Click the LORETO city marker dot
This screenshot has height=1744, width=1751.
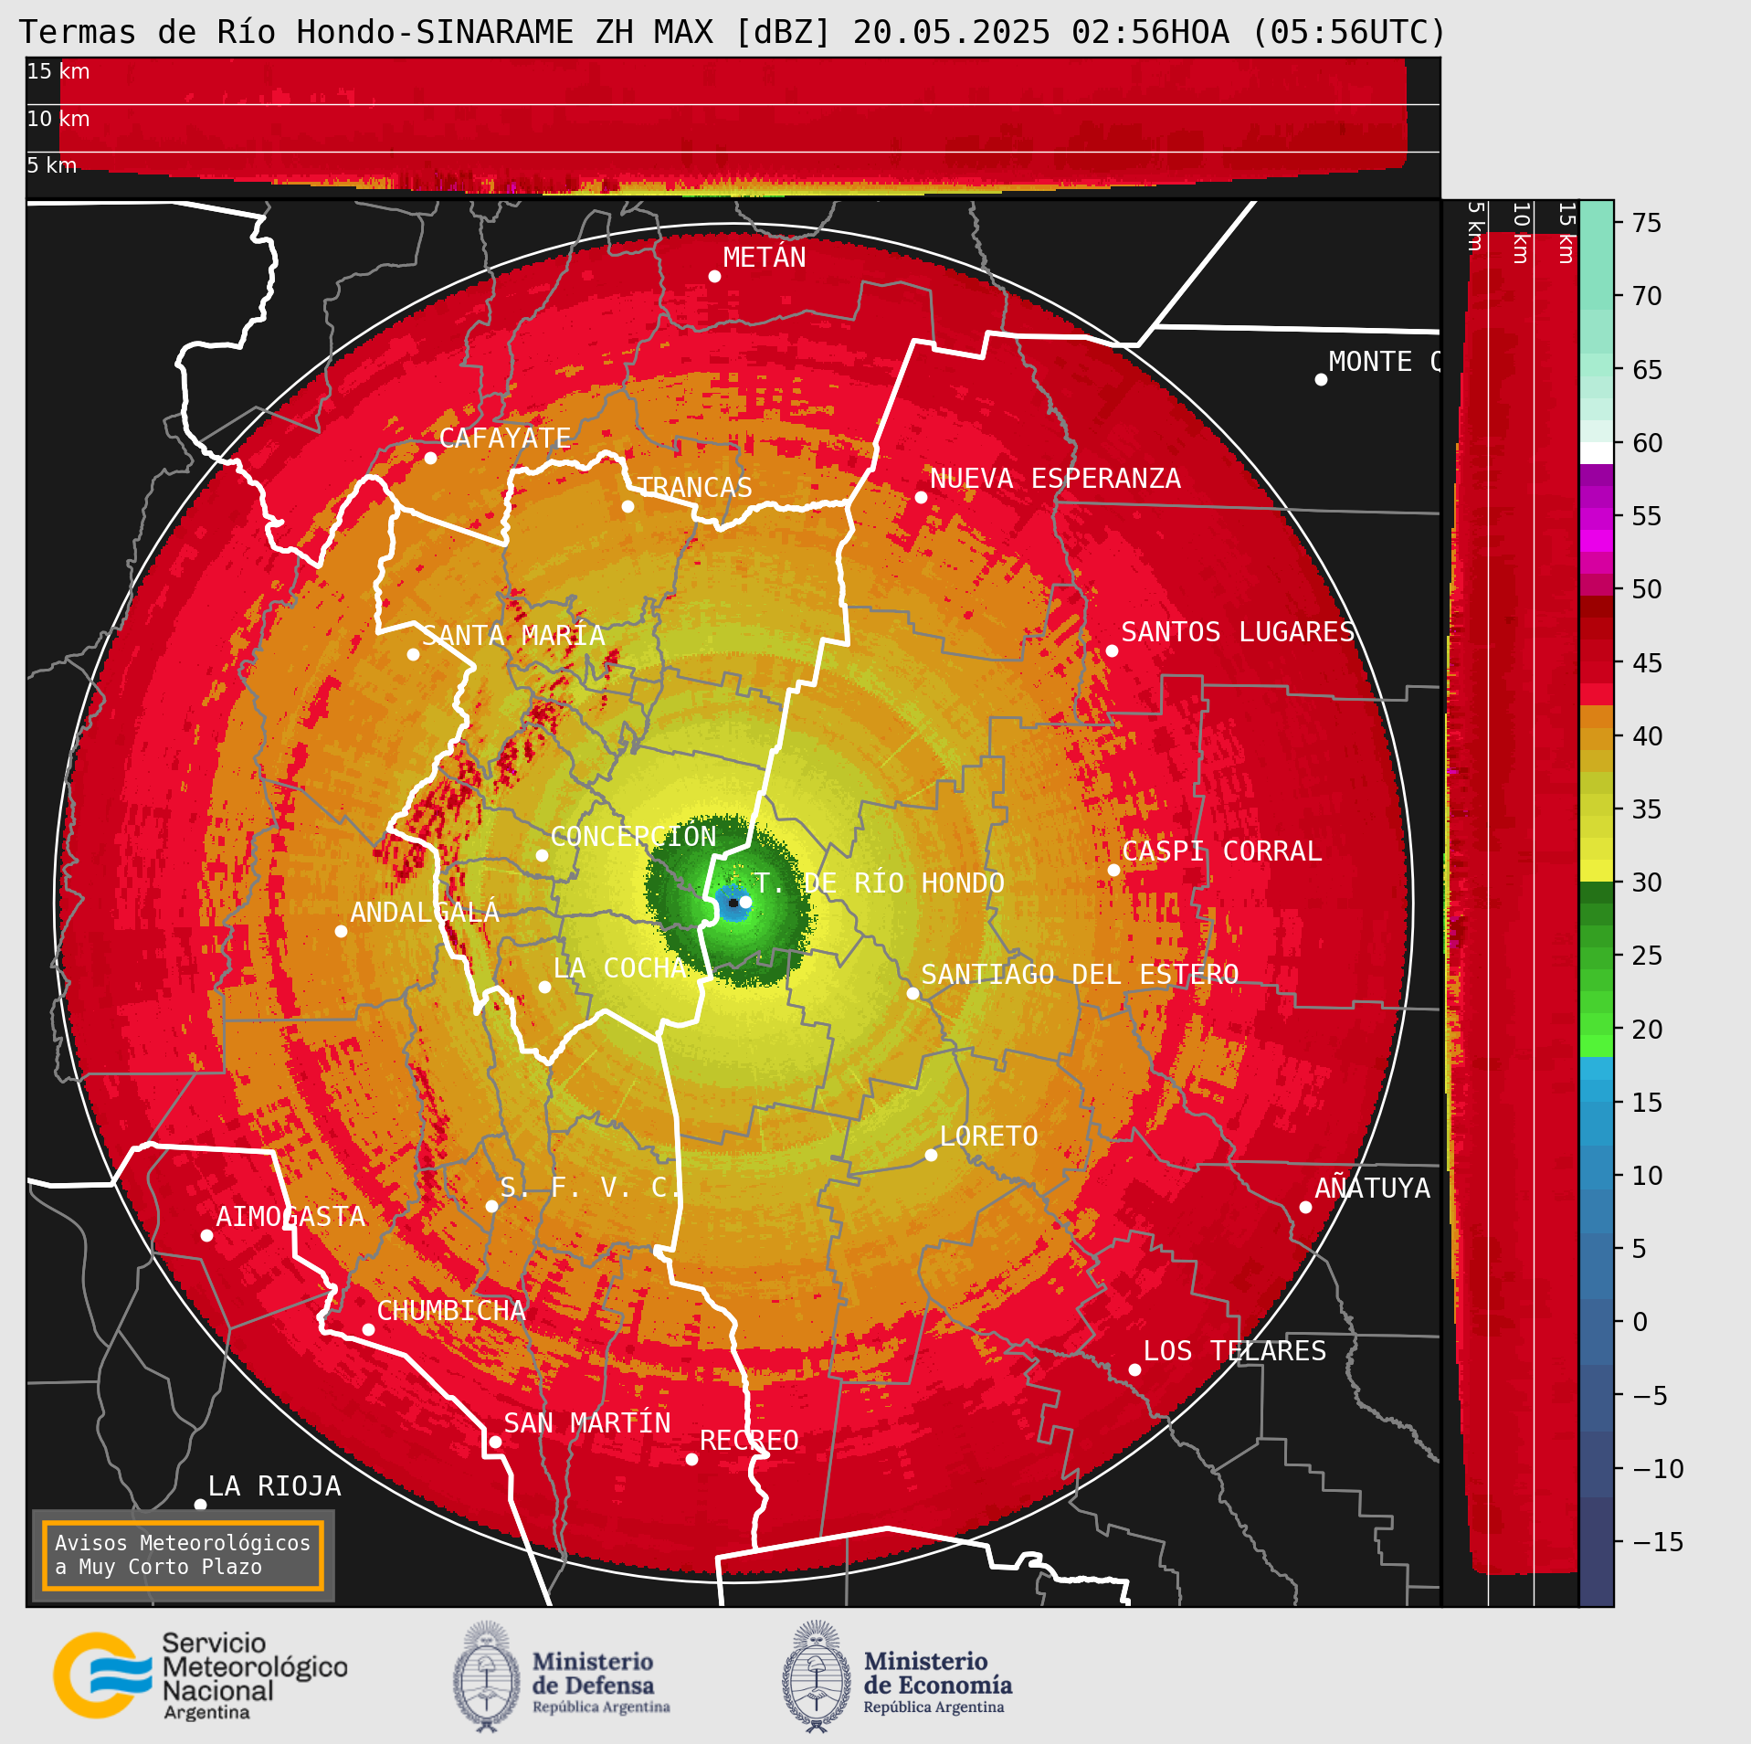pyautogui.click(x=931, y=1155)
